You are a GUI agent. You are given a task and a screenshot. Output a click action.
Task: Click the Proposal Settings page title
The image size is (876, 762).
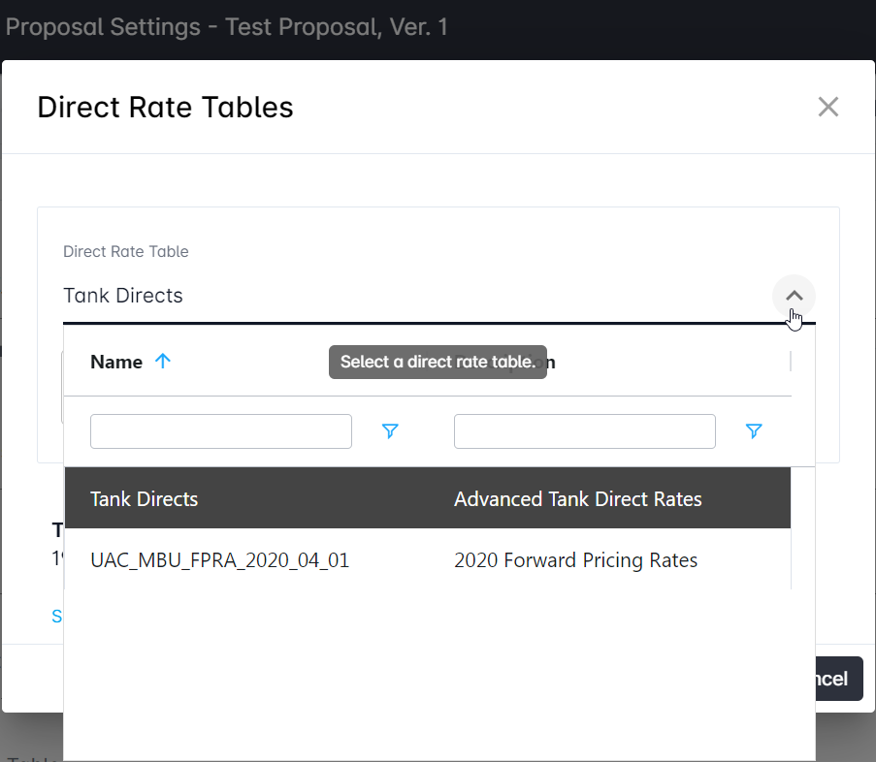pos(227,26)
